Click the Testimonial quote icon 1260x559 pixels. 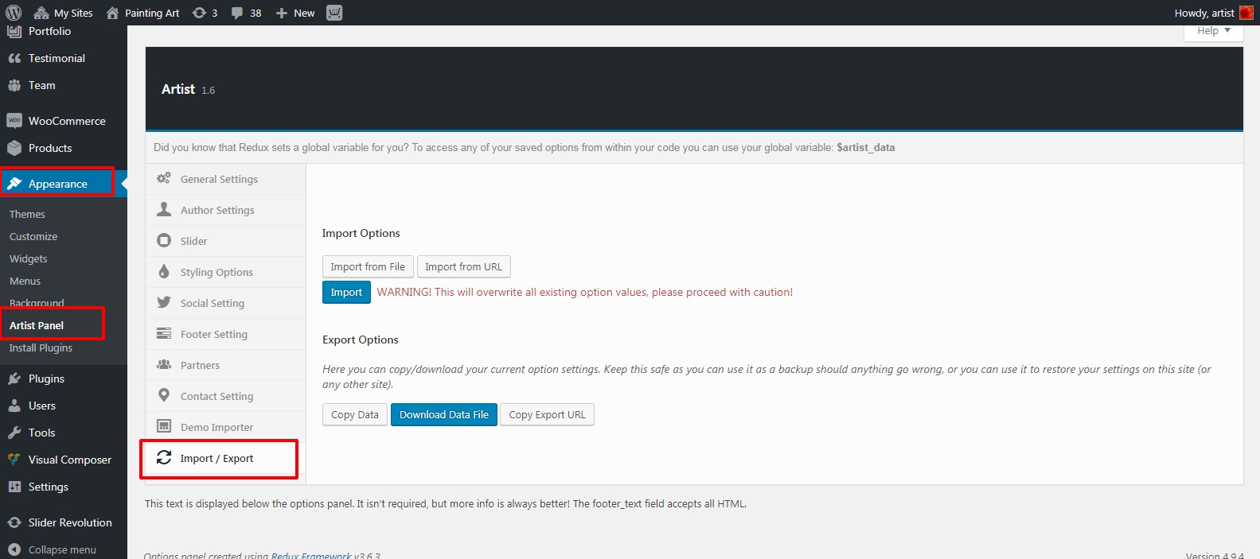pos(14,58)
